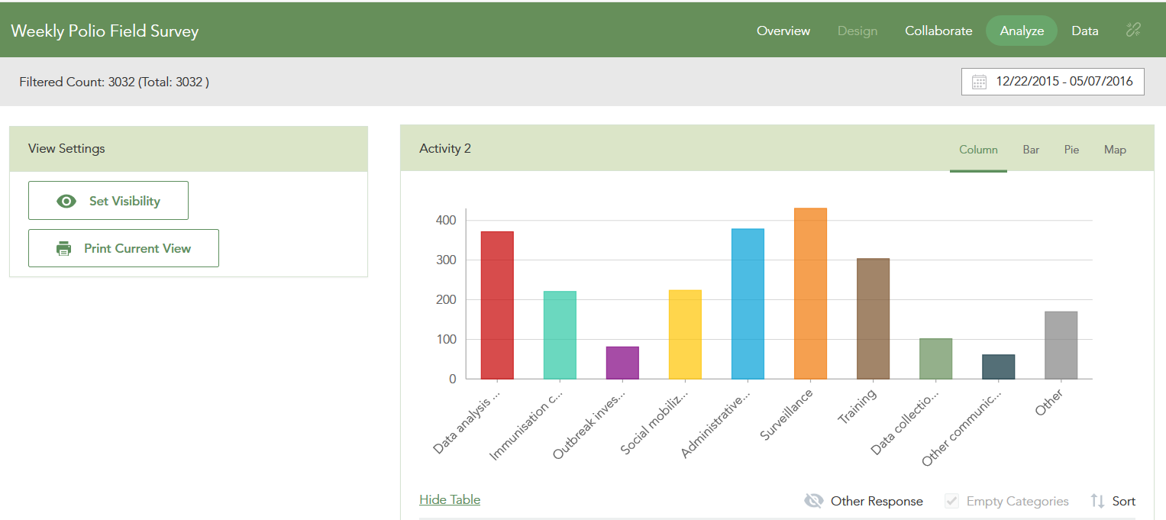The height and width of the screenshot is (520, 1166).
Task: Click the Hide Table link
Action: pos(450,499)
